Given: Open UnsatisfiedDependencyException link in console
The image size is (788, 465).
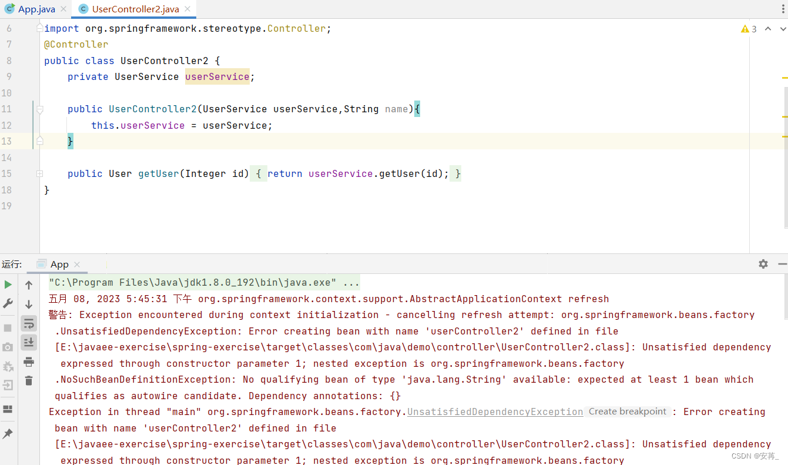Looking at the screenshot, I should click(495, 412).
